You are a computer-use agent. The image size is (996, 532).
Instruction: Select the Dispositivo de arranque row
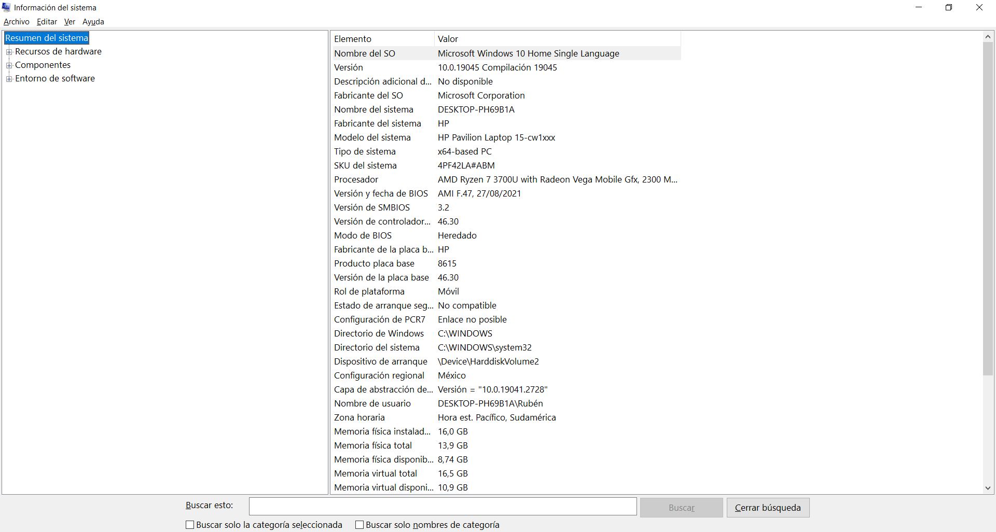point(506,361)
